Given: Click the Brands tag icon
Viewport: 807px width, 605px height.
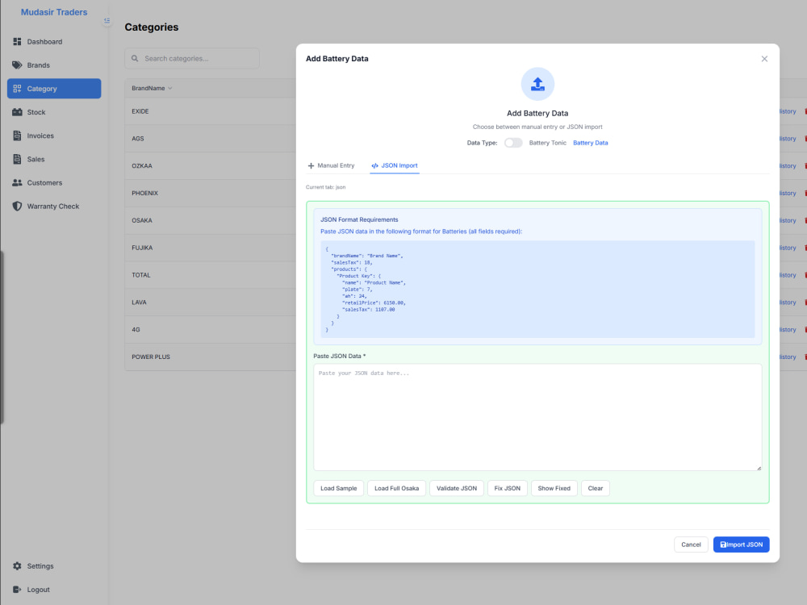Looking at the screenshot, I should [x=17, y=65].
